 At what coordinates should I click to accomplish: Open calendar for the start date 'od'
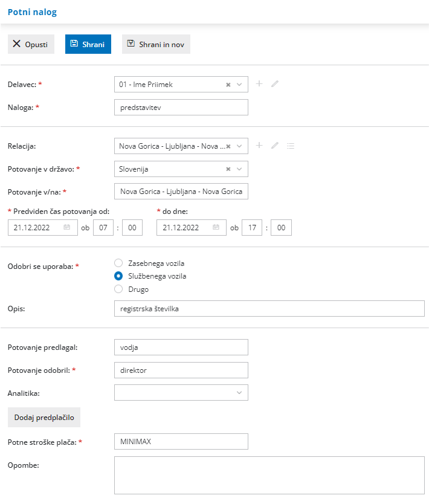pos(67,228)
